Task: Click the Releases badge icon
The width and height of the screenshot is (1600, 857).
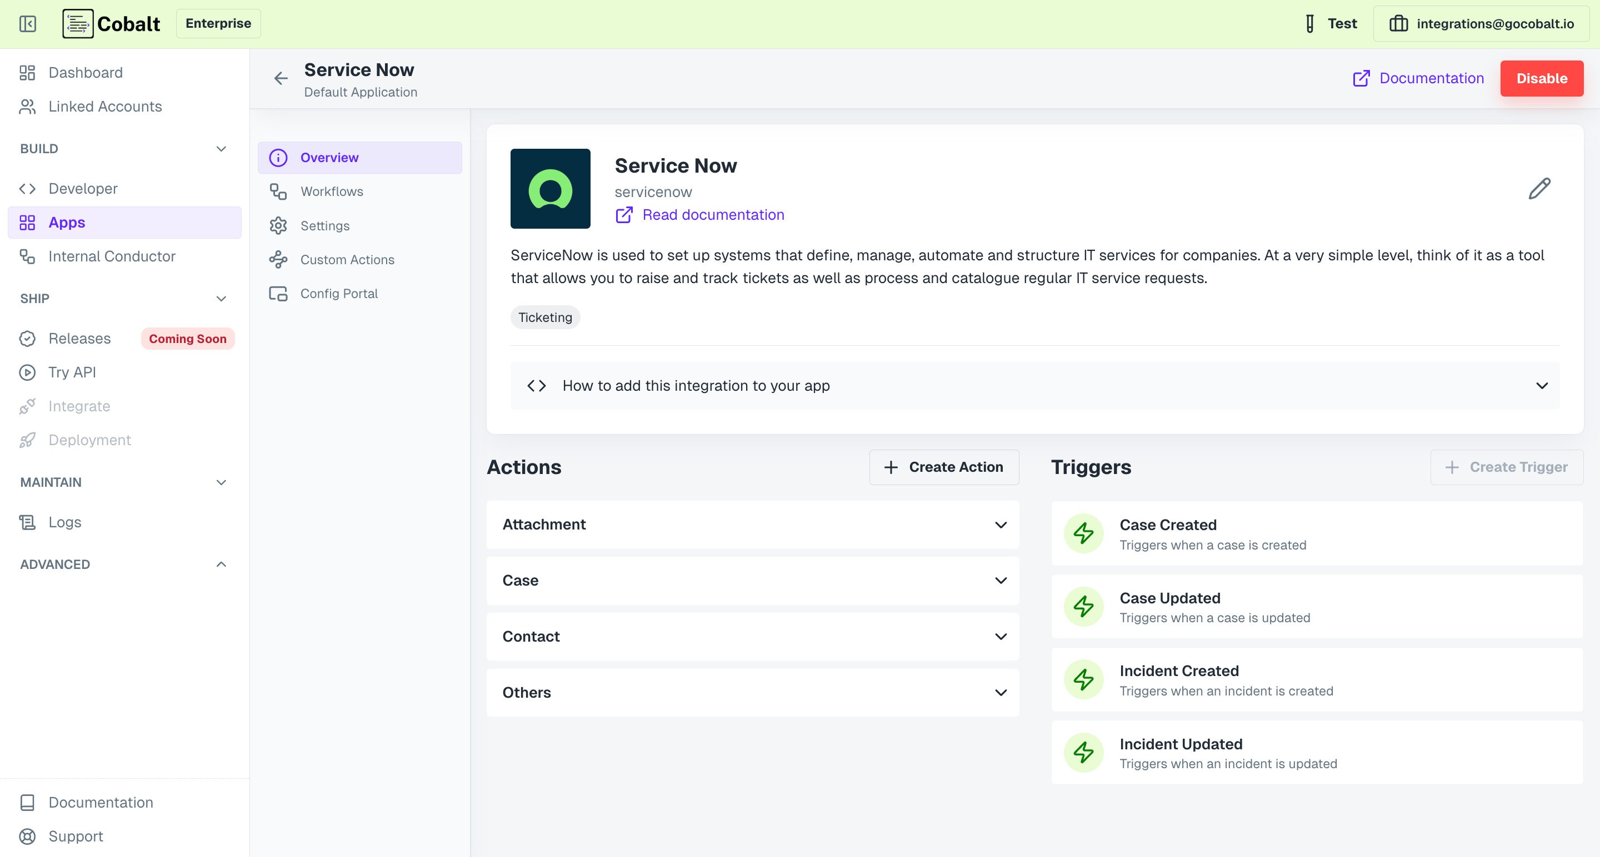Action: coord(27,338)
